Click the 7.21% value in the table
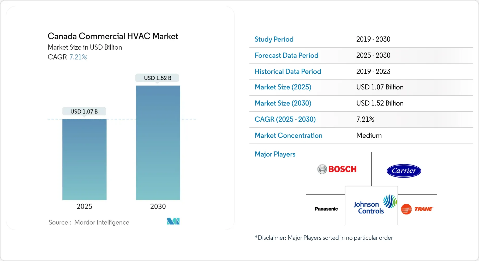This screenshot has height=261, width=479. click(365, 119)
